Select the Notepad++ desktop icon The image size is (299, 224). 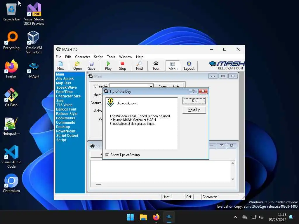[11, 126]
